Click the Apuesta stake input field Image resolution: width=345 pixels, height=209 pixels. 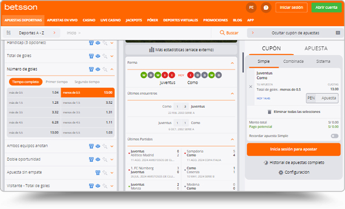point(327,98)
